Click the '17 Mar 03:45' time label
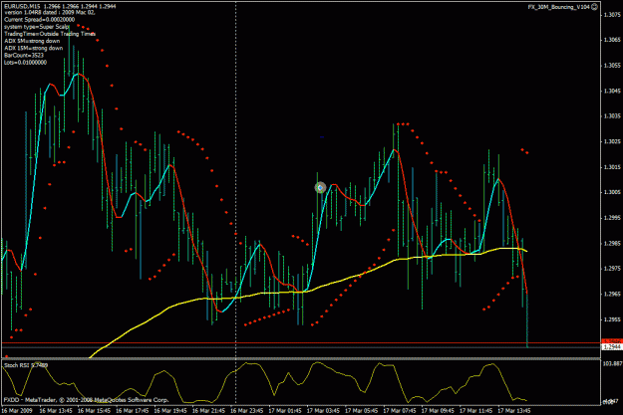 [323, 411]
